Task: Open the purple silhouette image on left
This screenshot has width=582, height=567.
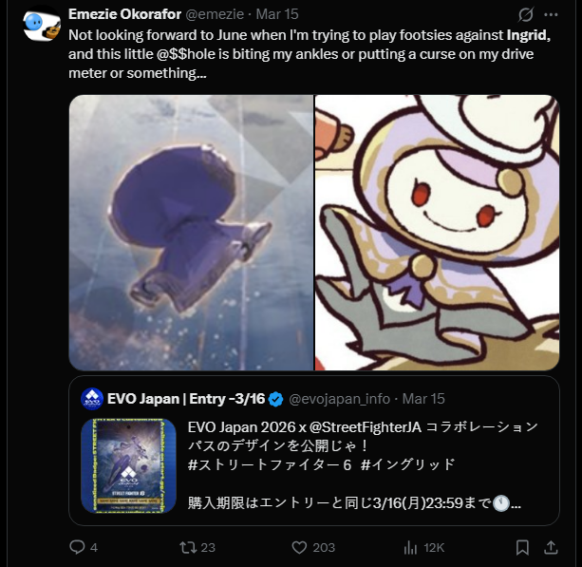Action: (191, 233)
